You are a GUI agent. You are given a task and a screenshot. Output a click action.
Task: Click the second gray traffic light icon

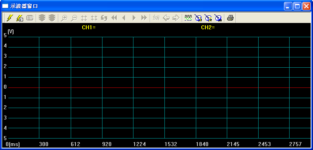point(52,18)
